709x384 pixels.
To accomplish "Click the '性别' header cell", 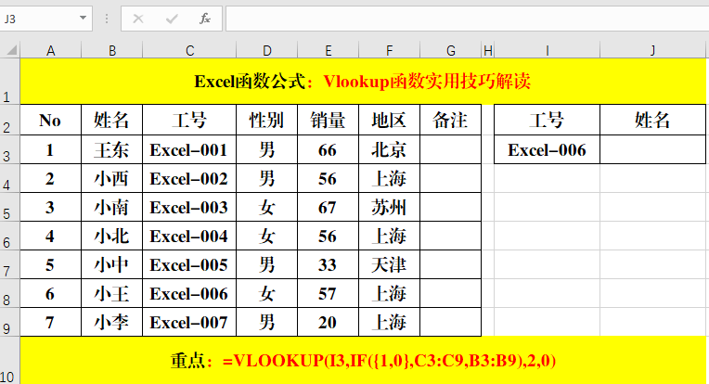I will coord(266,121).
